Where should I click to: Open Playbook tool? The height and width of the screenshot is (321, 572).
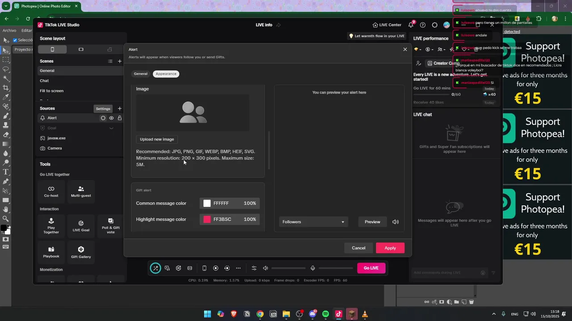point(51,252)
